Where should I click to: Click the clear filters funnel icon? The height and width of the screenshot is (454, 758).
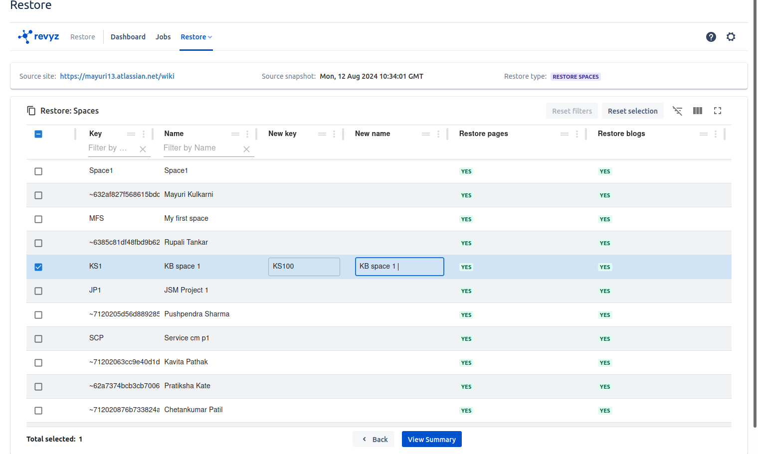677,111
